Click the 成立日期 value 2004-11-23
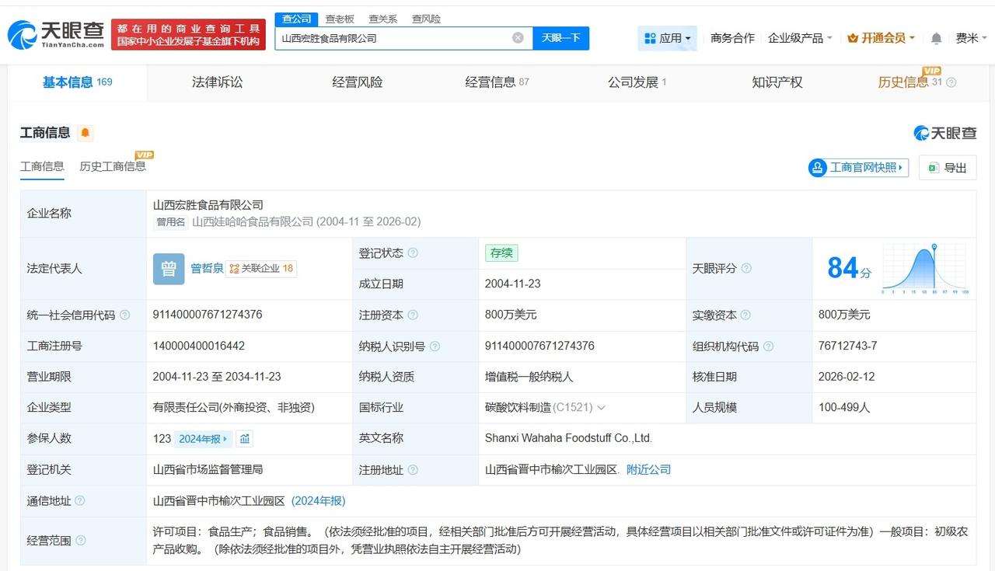The height and width of the screenshot is (571, 995). (x=512, y=284)
